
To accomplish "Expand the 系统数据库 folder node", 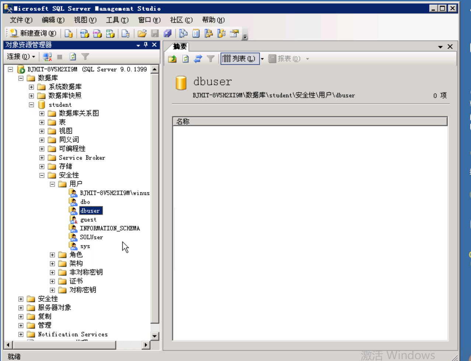I will (31, 87).
